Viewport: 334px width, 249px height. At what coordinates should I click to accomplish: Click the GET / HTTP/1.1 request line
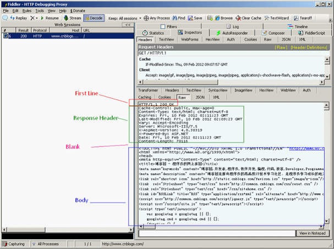(152, 53)
